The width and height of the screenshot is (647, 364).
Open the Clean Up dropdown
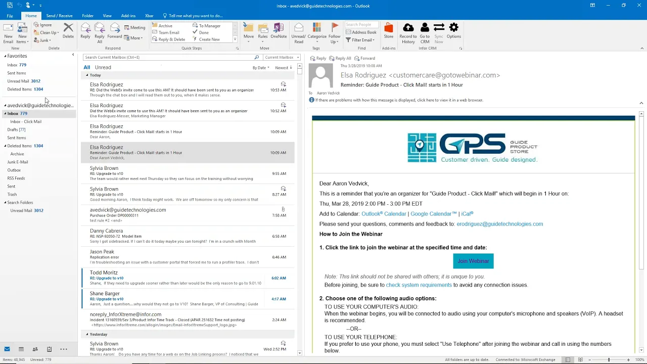(47, 32)
